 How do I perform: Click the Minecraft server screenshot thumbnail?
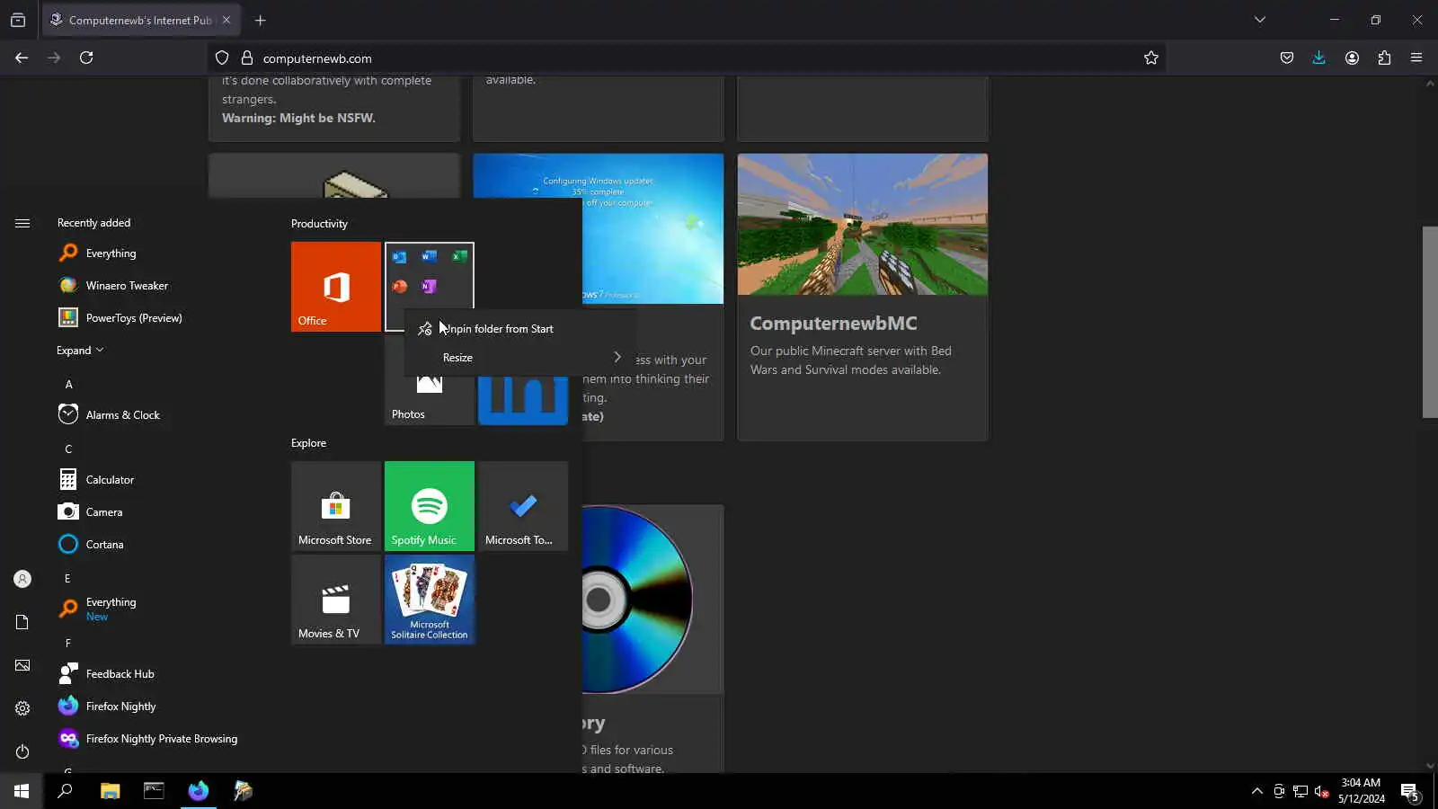point(862,225)
